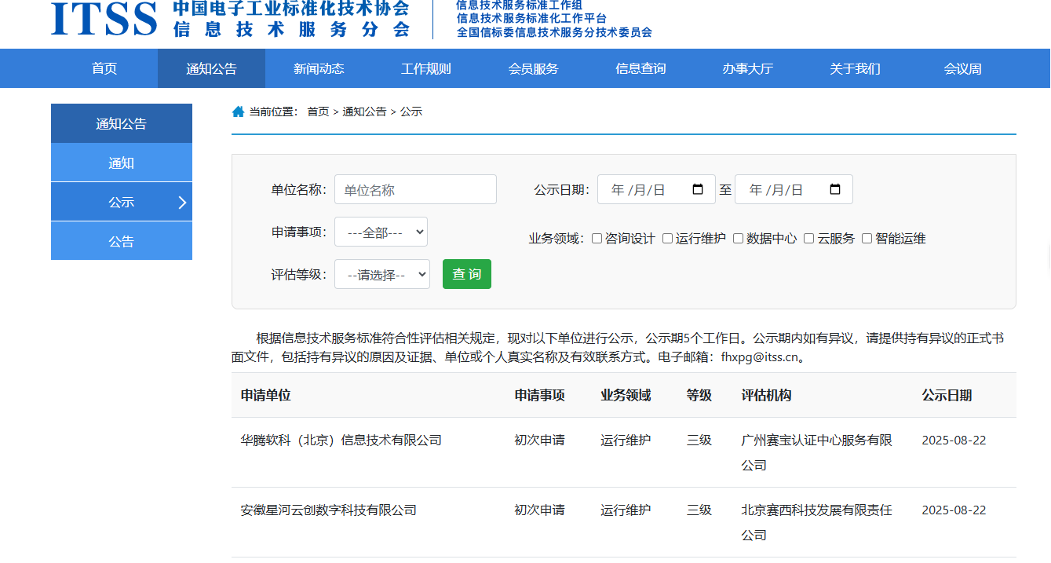Open calendar picker on start date field
1051x563 pixels.
698,189
